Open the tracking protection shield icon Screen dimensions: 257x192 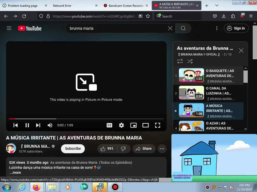[x=41, y=16]
